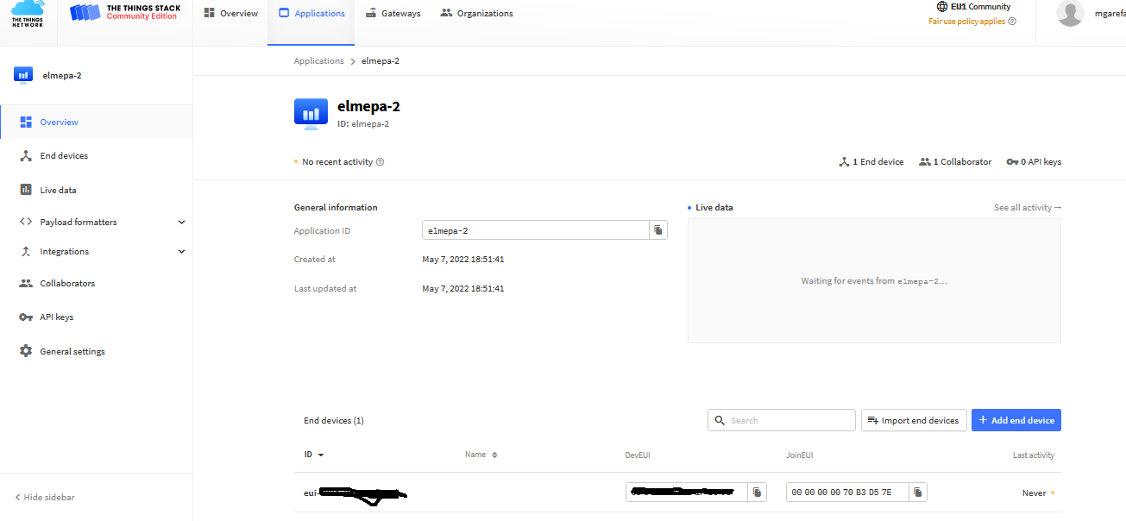The width and height of the screenshot is (1126, 521).
Task: Click the JoinEUI field 00 00 00 00 70 B3 D5 7E
Action: [x=847, y=493]
